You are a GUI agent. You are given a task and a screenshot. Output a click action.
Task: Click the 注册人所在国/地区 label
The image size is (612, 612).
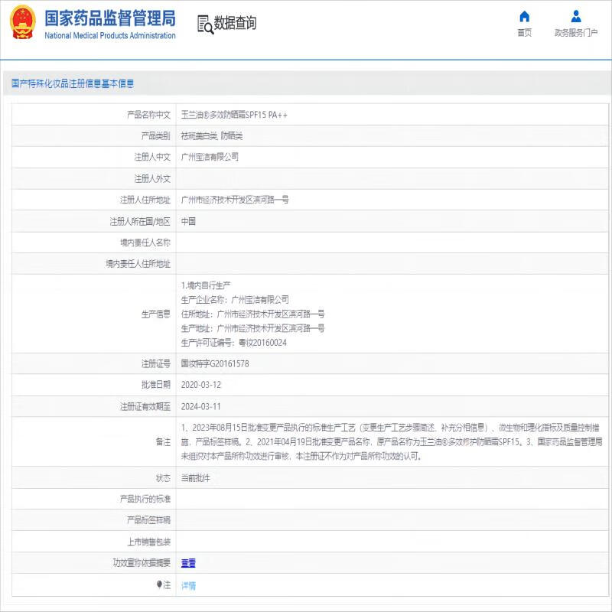pos(140,222)
